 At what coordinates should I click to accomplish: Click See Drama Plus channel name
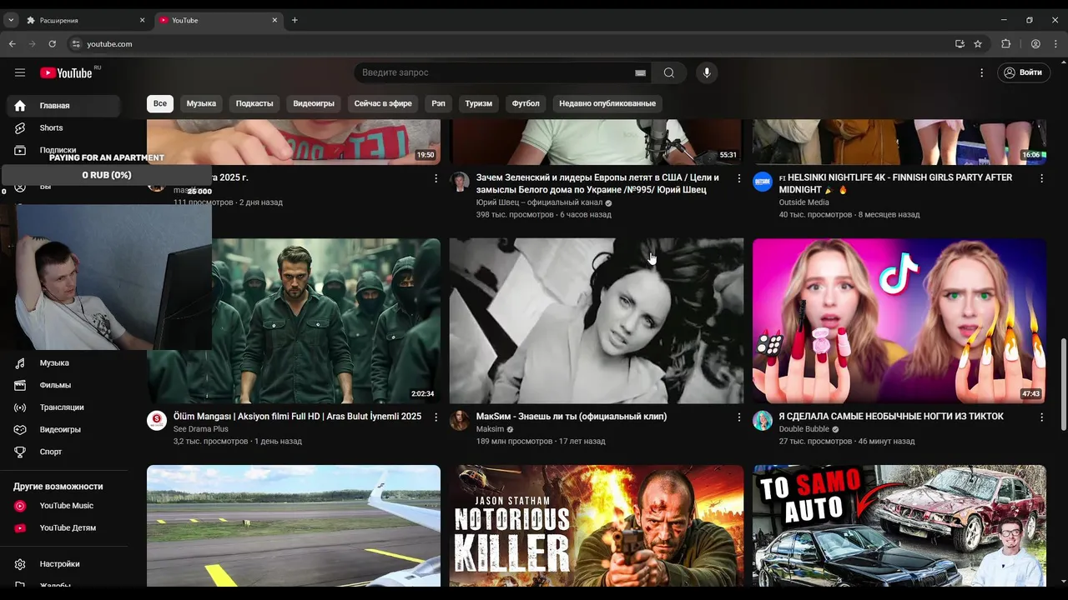200,429
